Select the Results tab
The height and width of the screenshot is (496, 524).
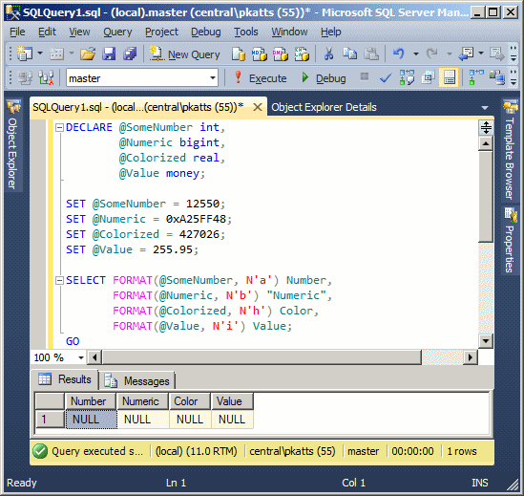point(65,379)
